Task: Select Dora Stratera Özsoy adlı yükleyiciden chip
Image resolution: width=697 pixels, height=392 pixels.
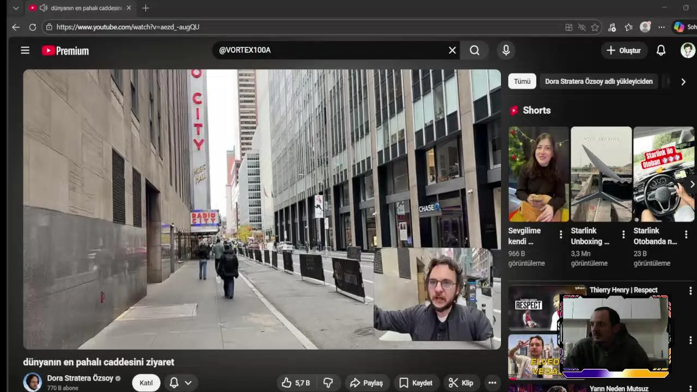Action: (x=598, y=81)
